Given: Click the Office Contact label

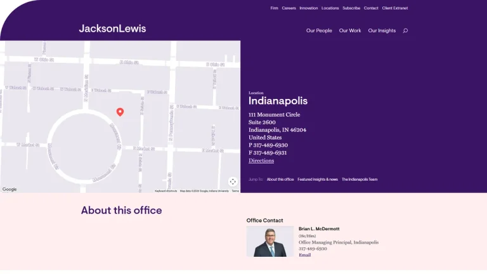Looking at the screenshot, I should (x=264, y=220).
